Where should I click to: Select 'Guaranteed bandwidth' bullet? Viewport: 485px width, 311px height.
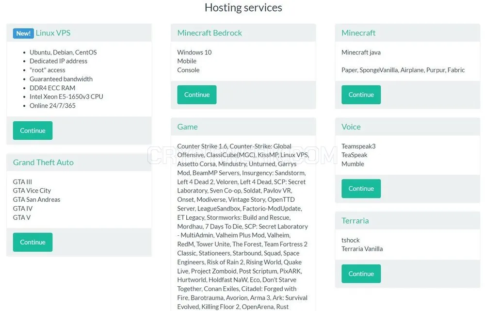tap(61, 79)
